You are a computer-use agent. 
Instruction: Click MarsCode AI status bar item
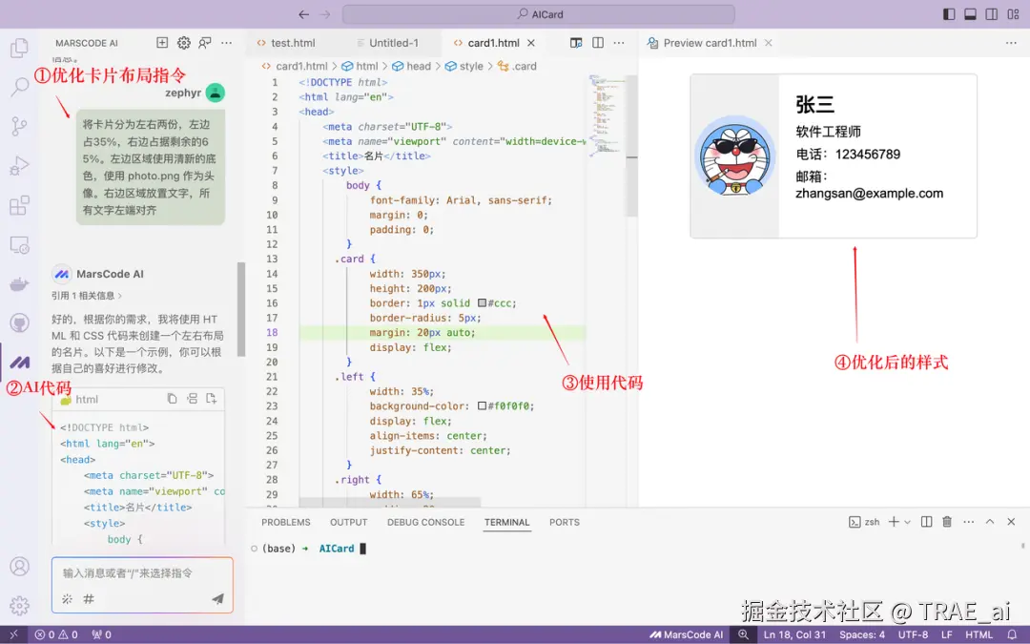[x=686, y=634]
